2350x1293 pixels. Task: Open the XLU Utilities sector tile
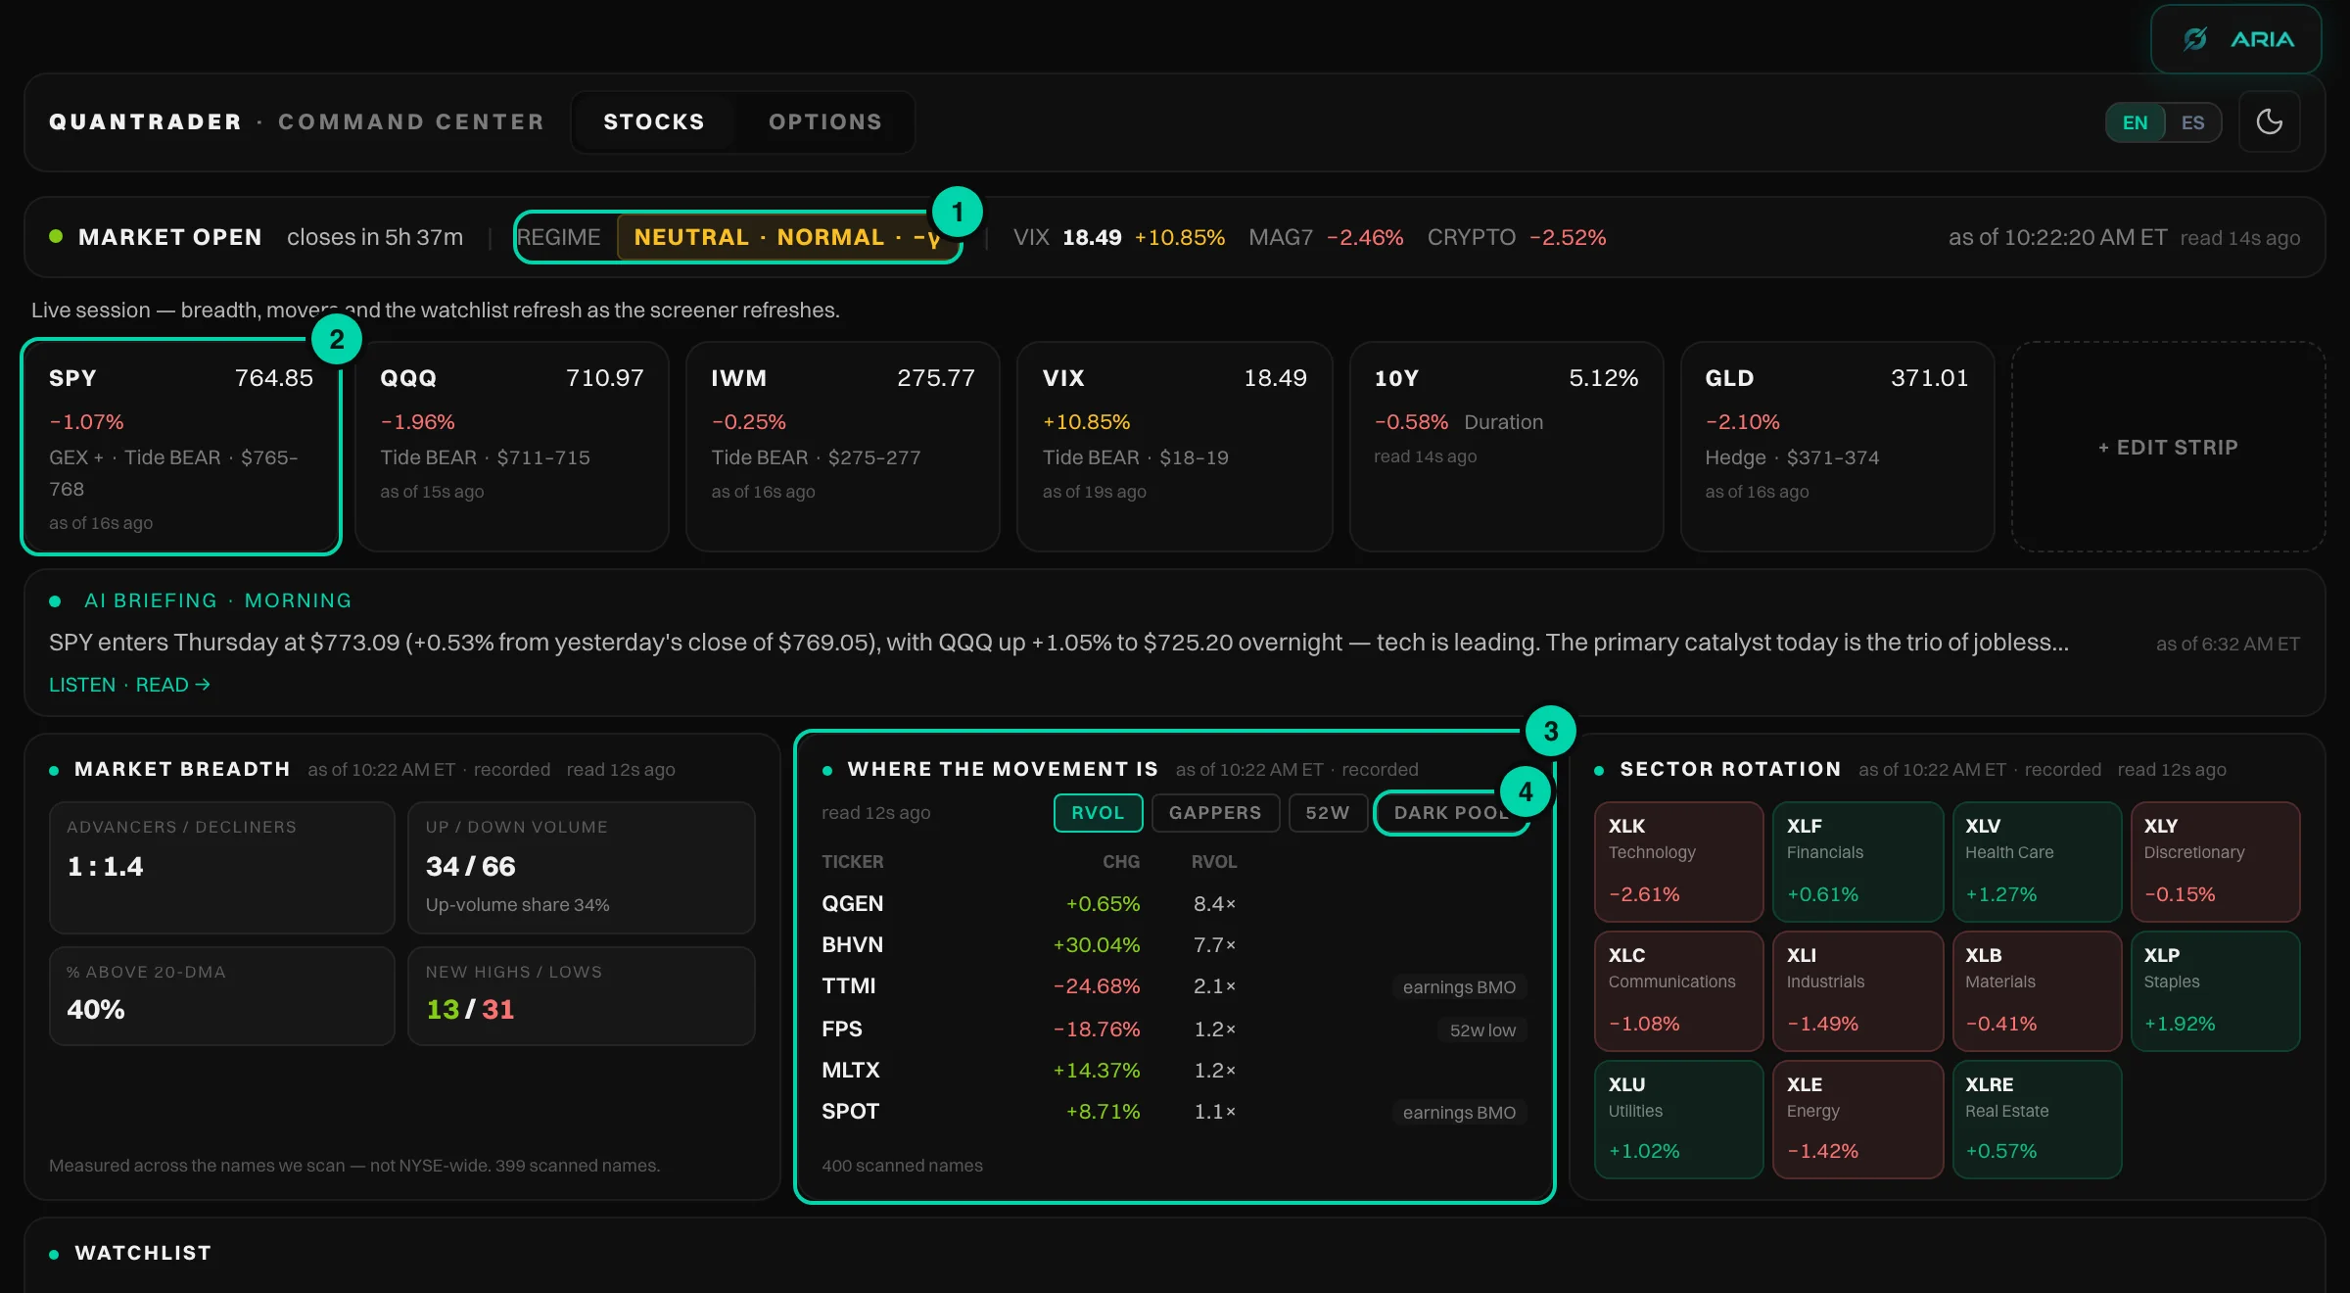click(1678, 1120)
